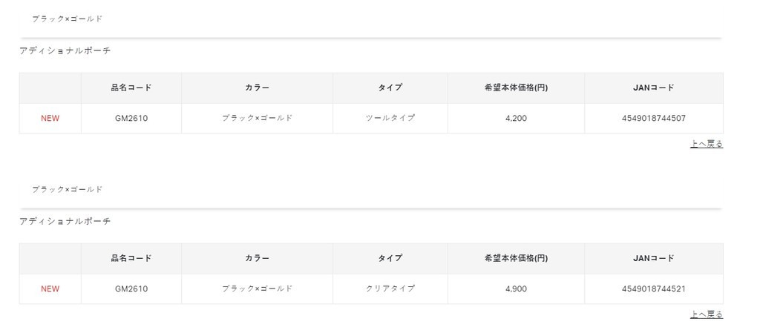
Task: Click GM2610 code in the ツールタイプ row
Action: (x=131, y=118)
